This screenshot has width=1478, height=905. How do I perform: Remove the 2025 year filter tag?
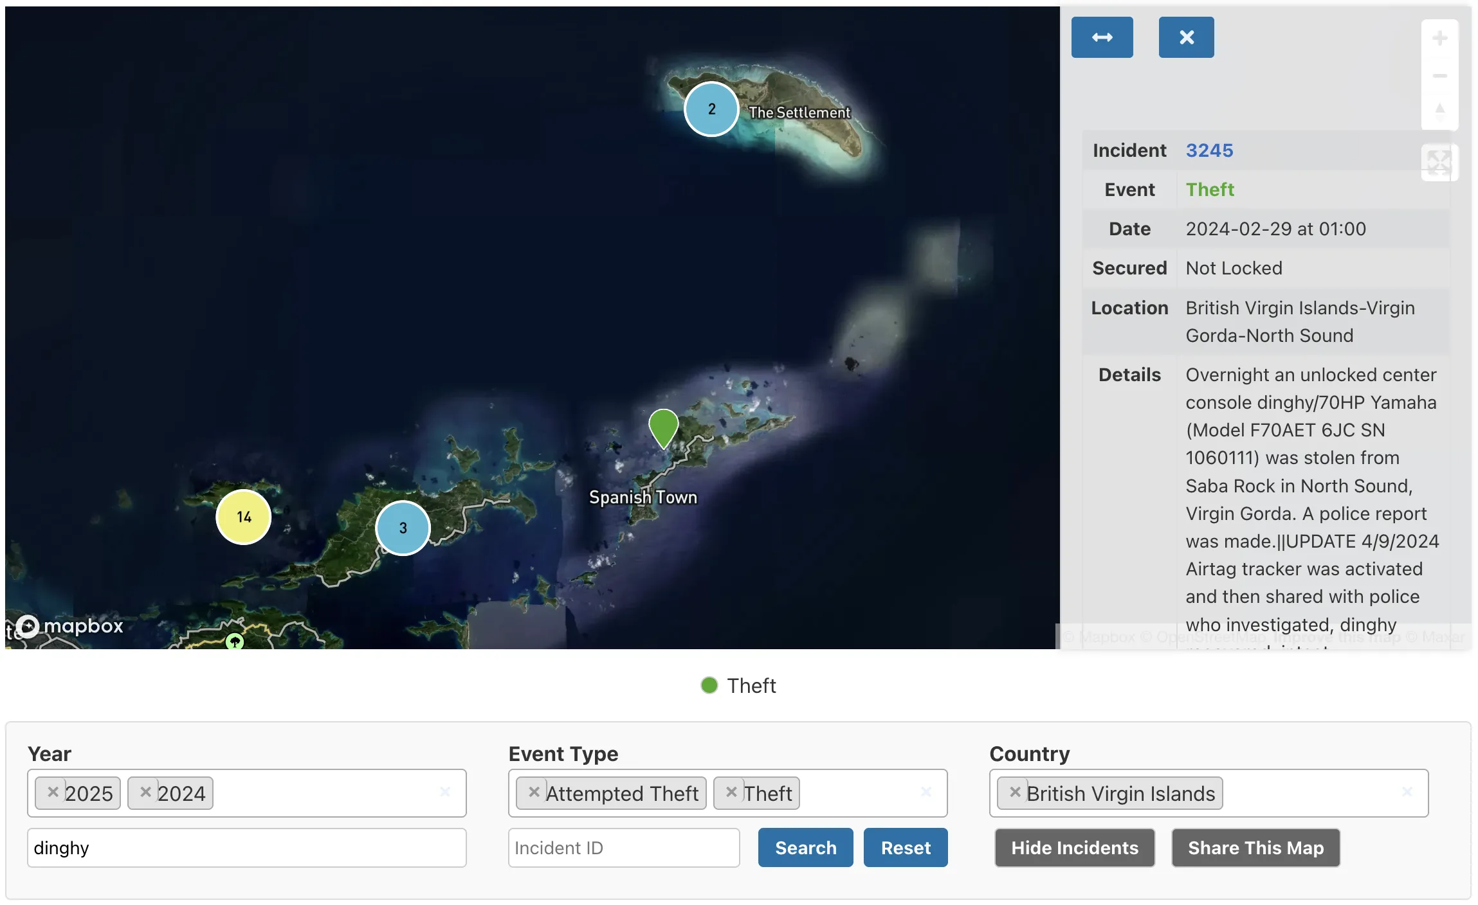53,793
